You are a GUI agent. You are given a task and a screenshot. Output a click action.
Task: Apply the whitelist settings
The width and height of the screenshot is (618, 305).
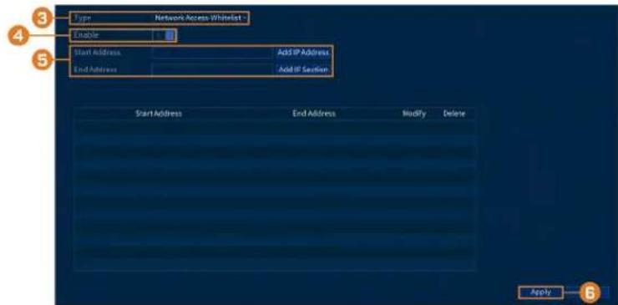tap(541, 292)
